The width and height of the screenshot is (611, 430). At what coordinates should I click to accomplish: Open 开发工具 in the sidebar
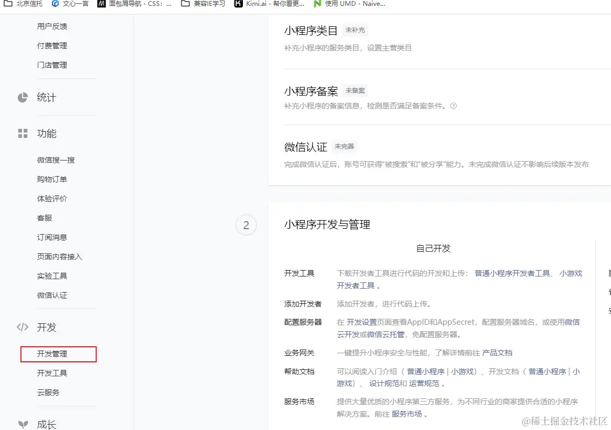point(52,373)
